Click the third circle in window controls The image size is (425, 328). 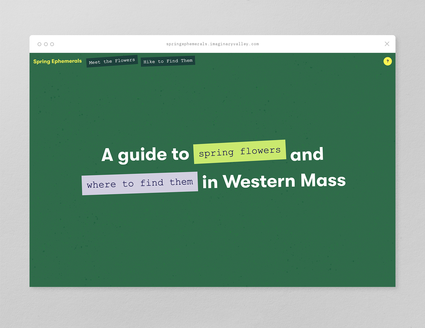click(x=52, y=44)
